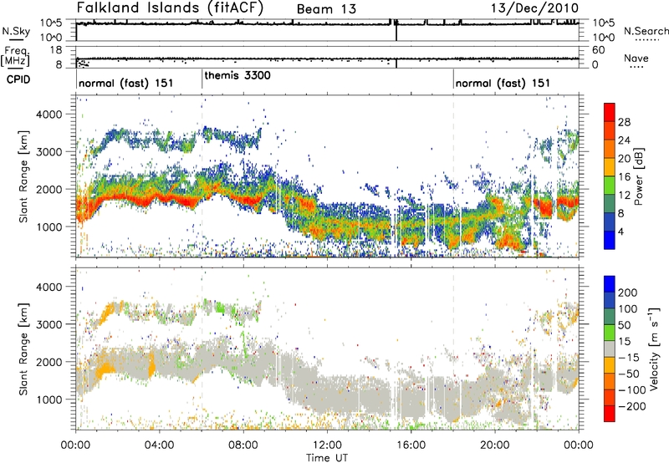Screen dimensions: 669x463
Task: Click the '-100' label on the velocity colorbar
Action: click(x=632, y=390)
